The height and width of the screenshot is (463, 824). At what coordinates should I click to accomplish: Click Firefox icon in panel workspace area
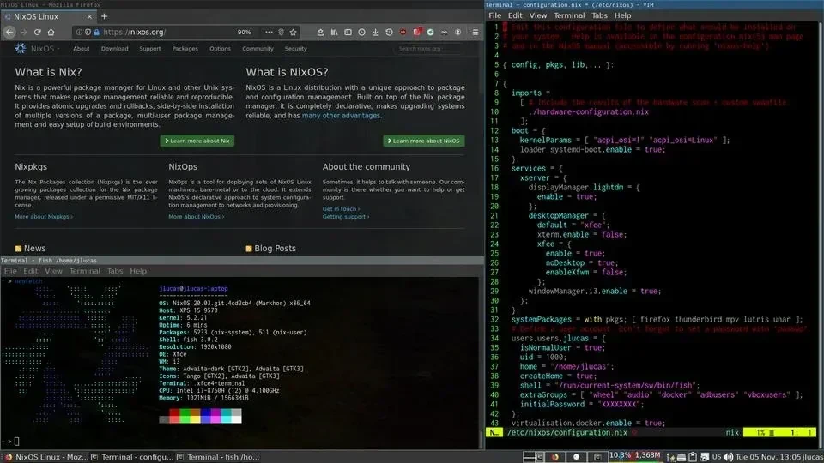click(555, 457)
